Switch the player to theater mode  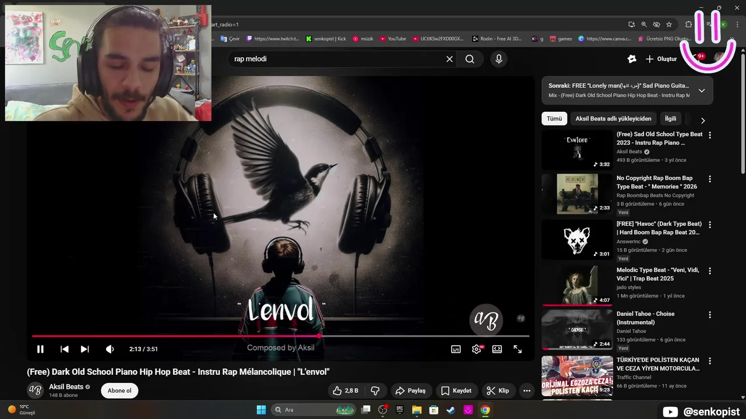tap(497, 349)
